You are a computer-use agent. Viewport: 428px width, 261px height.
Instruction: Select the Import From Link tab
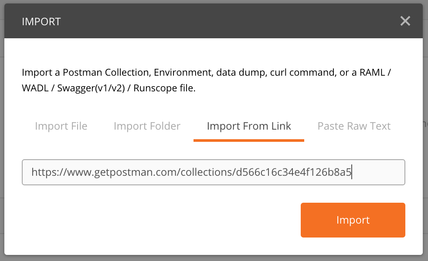click(249, 126)
